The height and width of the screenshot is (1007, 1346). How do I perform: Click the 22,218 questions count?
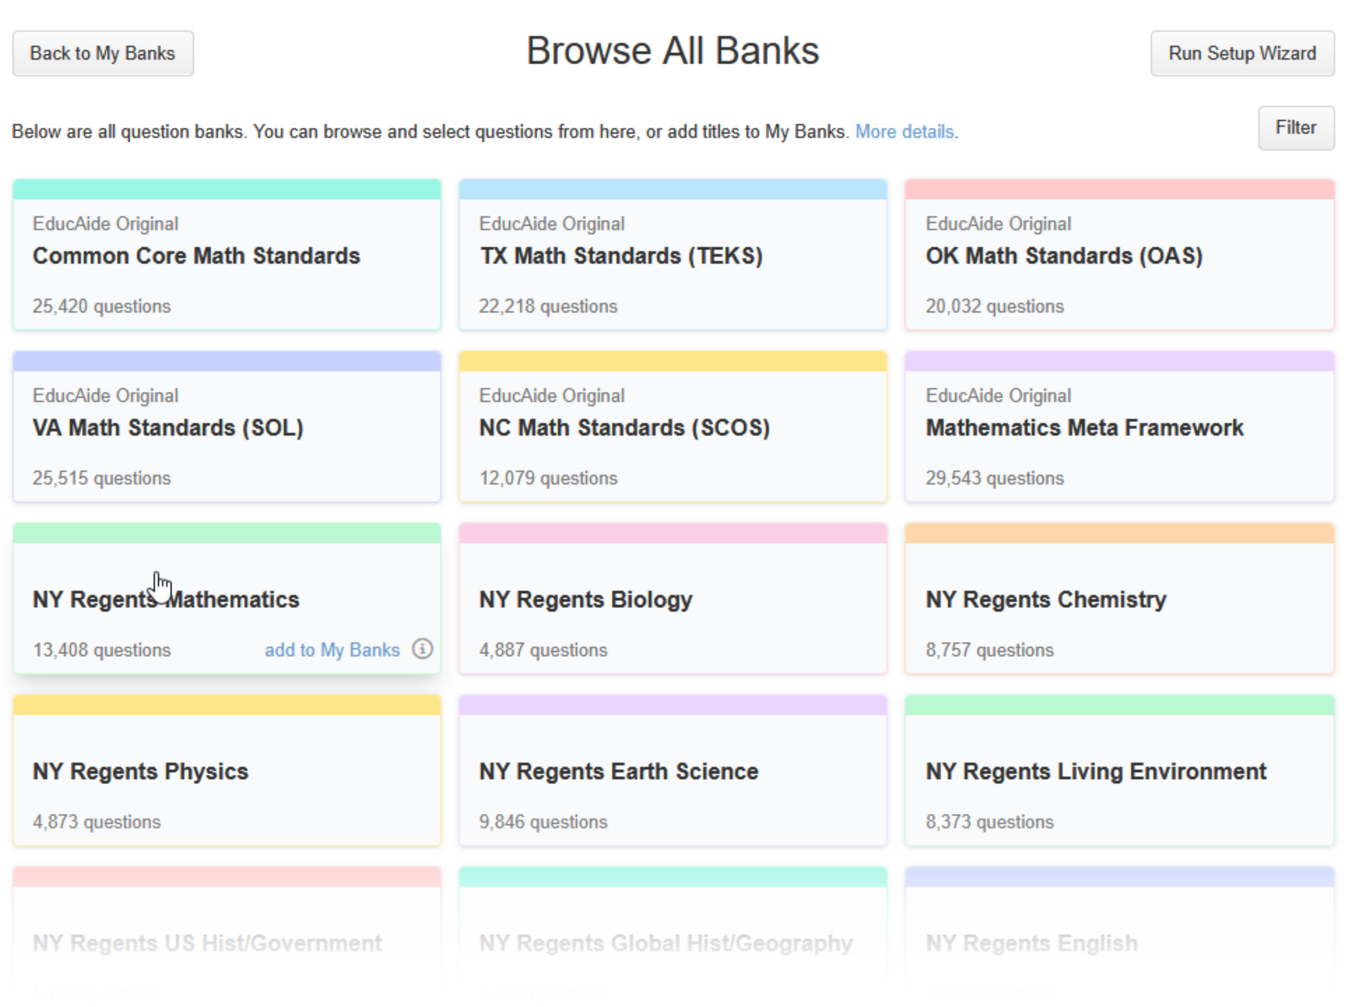pos(548,306)
